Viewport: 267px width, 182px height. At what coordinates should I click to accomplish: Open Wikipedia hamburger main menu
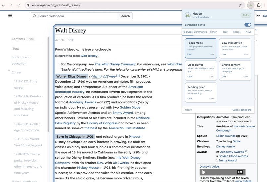click(x=10, y=16)
